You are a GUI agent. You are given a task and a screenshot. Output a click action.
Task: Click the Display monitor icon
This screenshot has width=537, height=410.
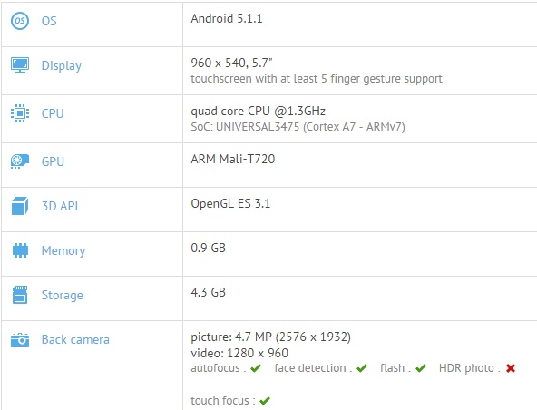[x=20, y=65]
